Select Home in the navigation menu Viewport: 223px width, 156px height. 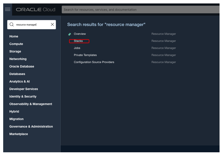[x=14, y=37]
